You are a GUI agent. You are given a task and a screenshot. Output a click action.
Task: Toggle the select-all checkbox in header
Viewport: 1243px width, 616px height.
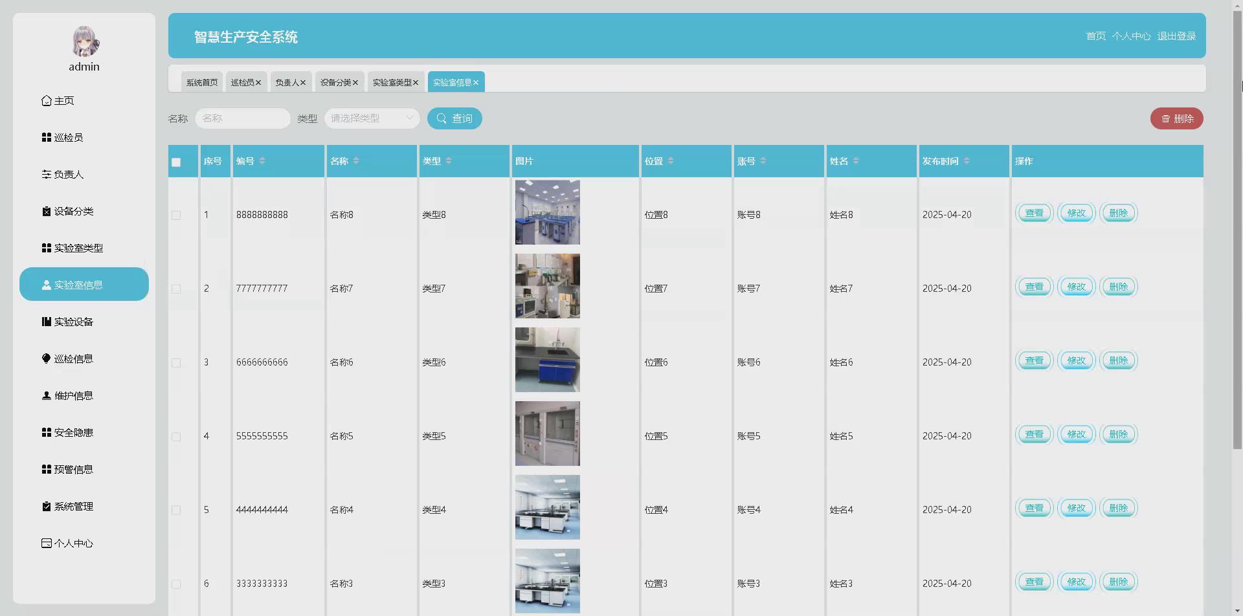tap(176, 162)
